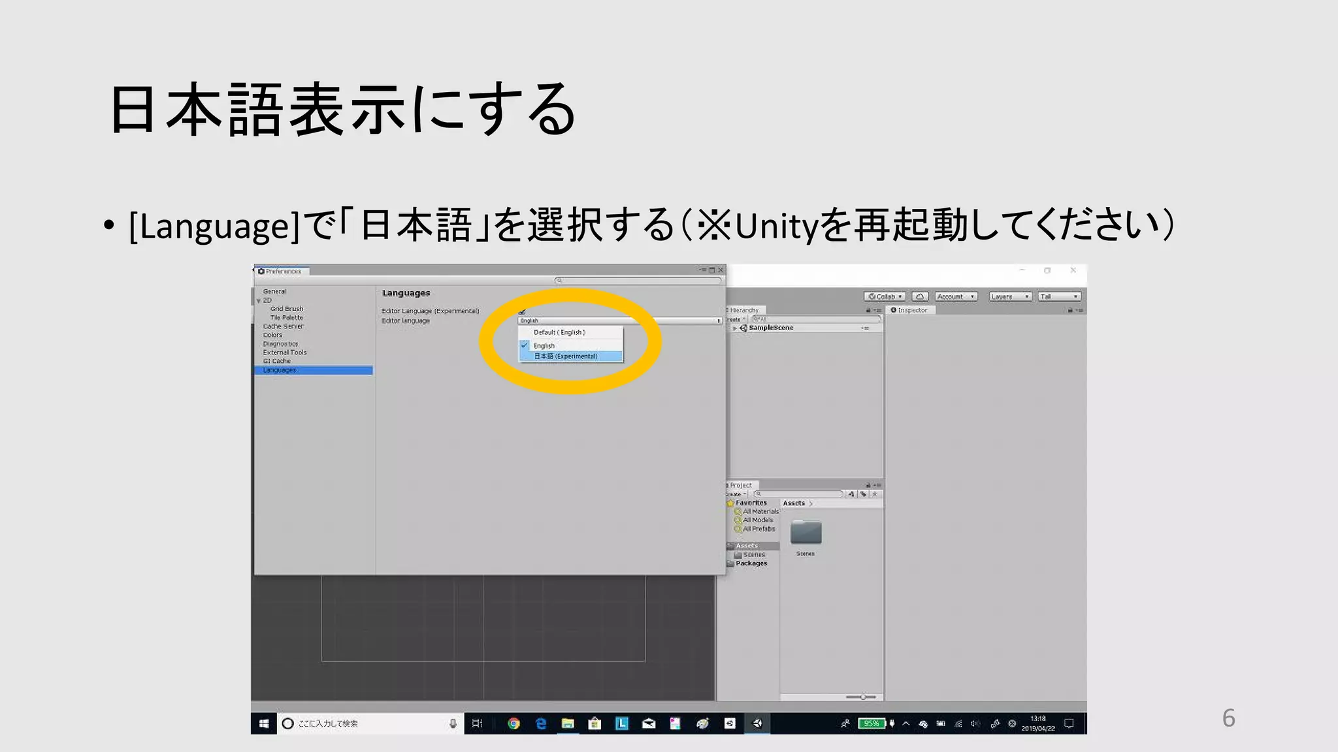
Task: Click Cortana microphone icon
Action: [x=453, y=723]
